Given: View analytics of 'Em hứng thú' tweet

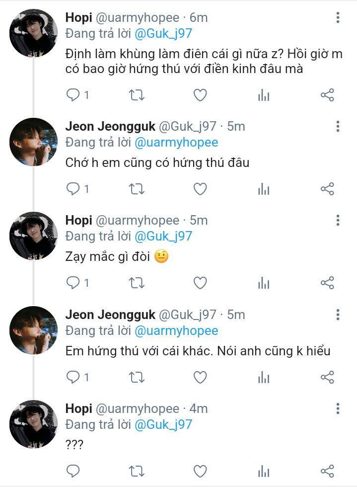Looking at the screenshot, I should (x=264, y=377).
